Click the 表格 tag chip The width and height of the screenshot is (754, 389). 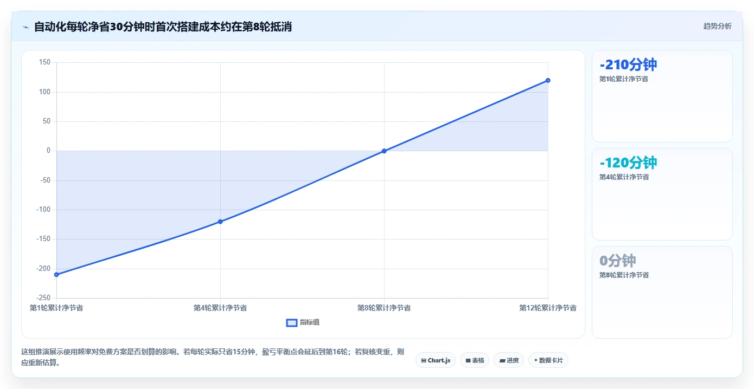click(x=475, y=360)
